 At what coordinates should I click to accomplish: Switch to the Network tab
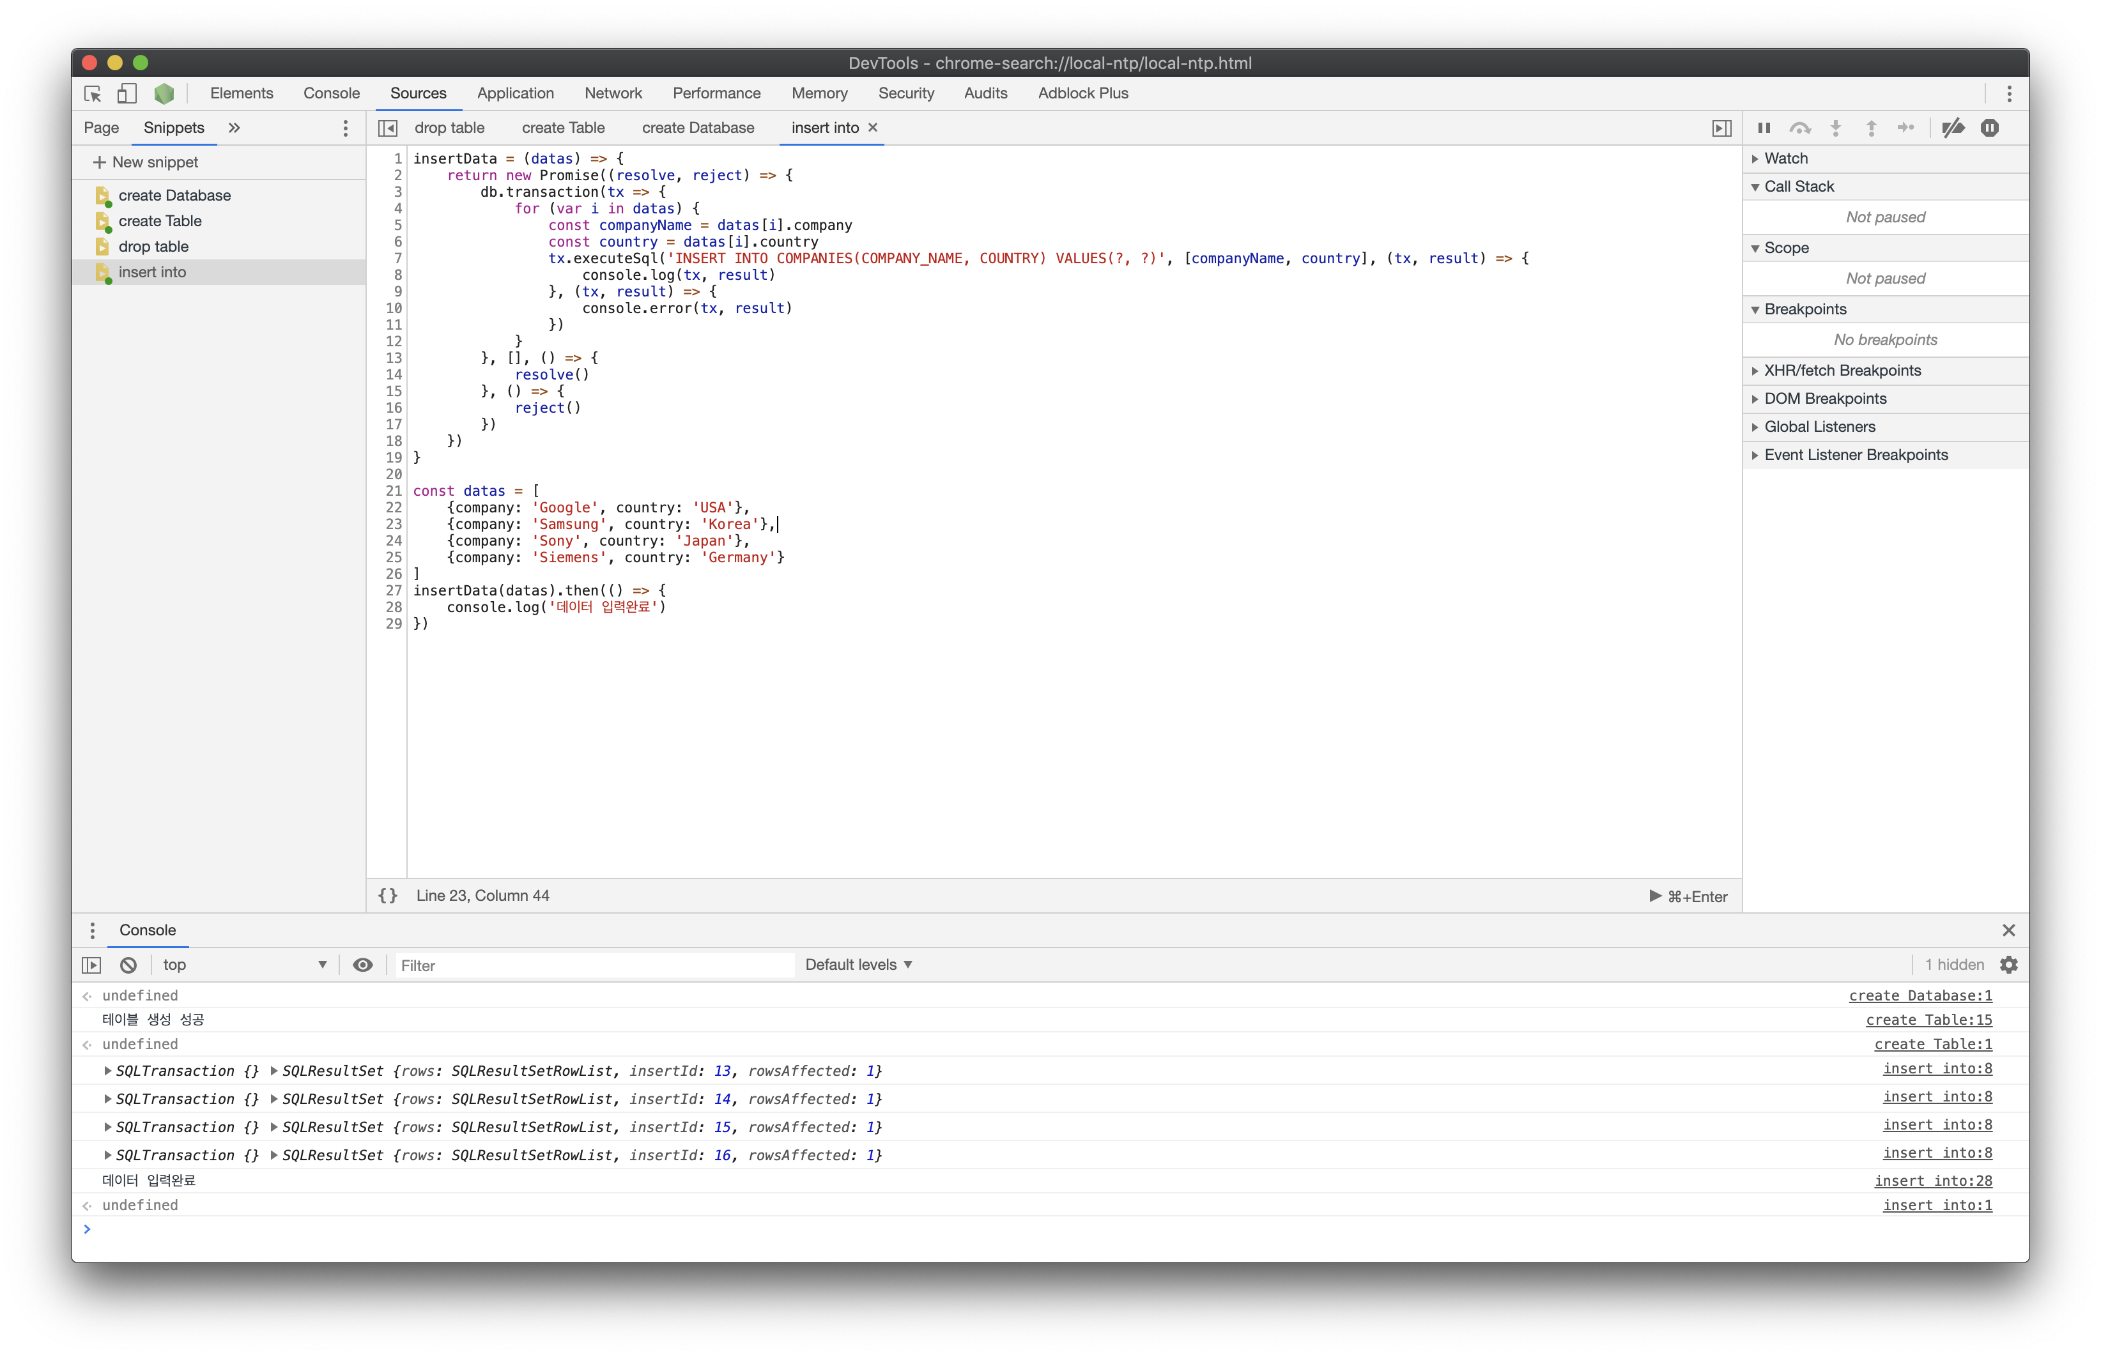click(x=613, y=93)
